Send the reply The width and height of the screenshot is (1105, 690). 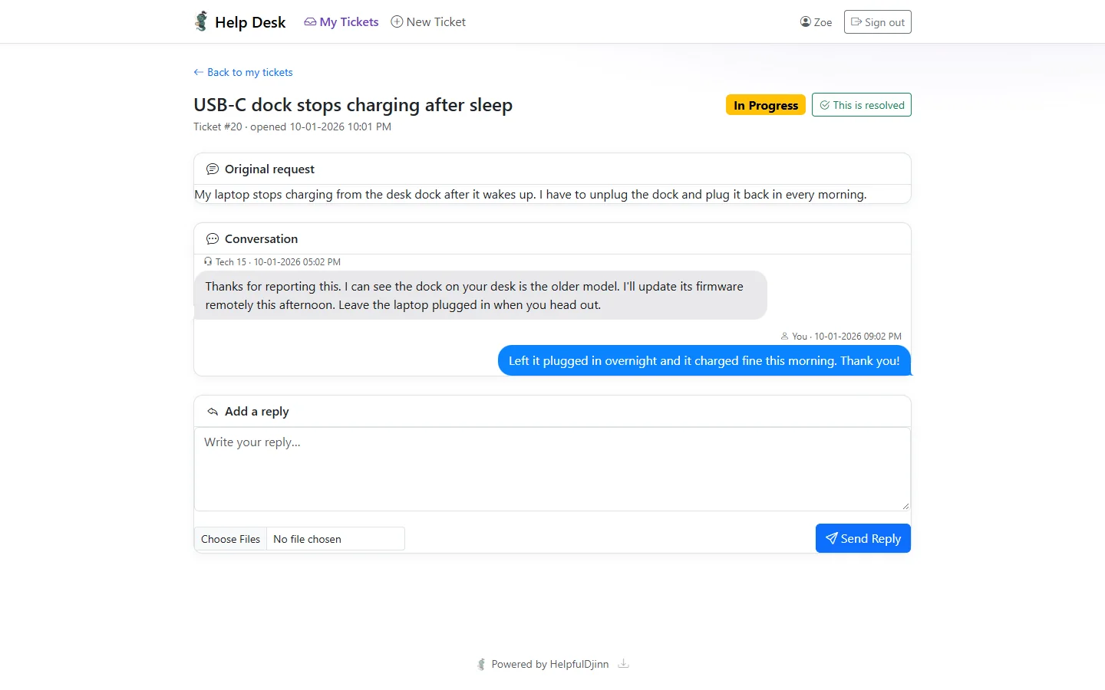pos(863,538)
